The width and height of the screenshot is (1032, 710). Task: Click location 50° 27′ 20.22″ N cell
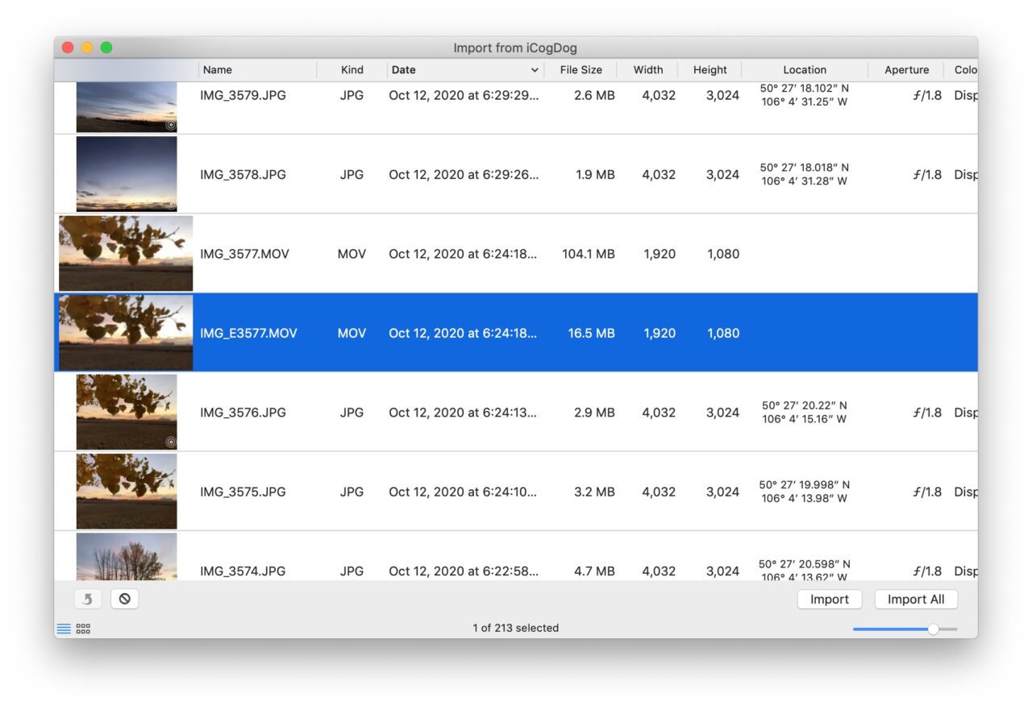pos(805,412)
